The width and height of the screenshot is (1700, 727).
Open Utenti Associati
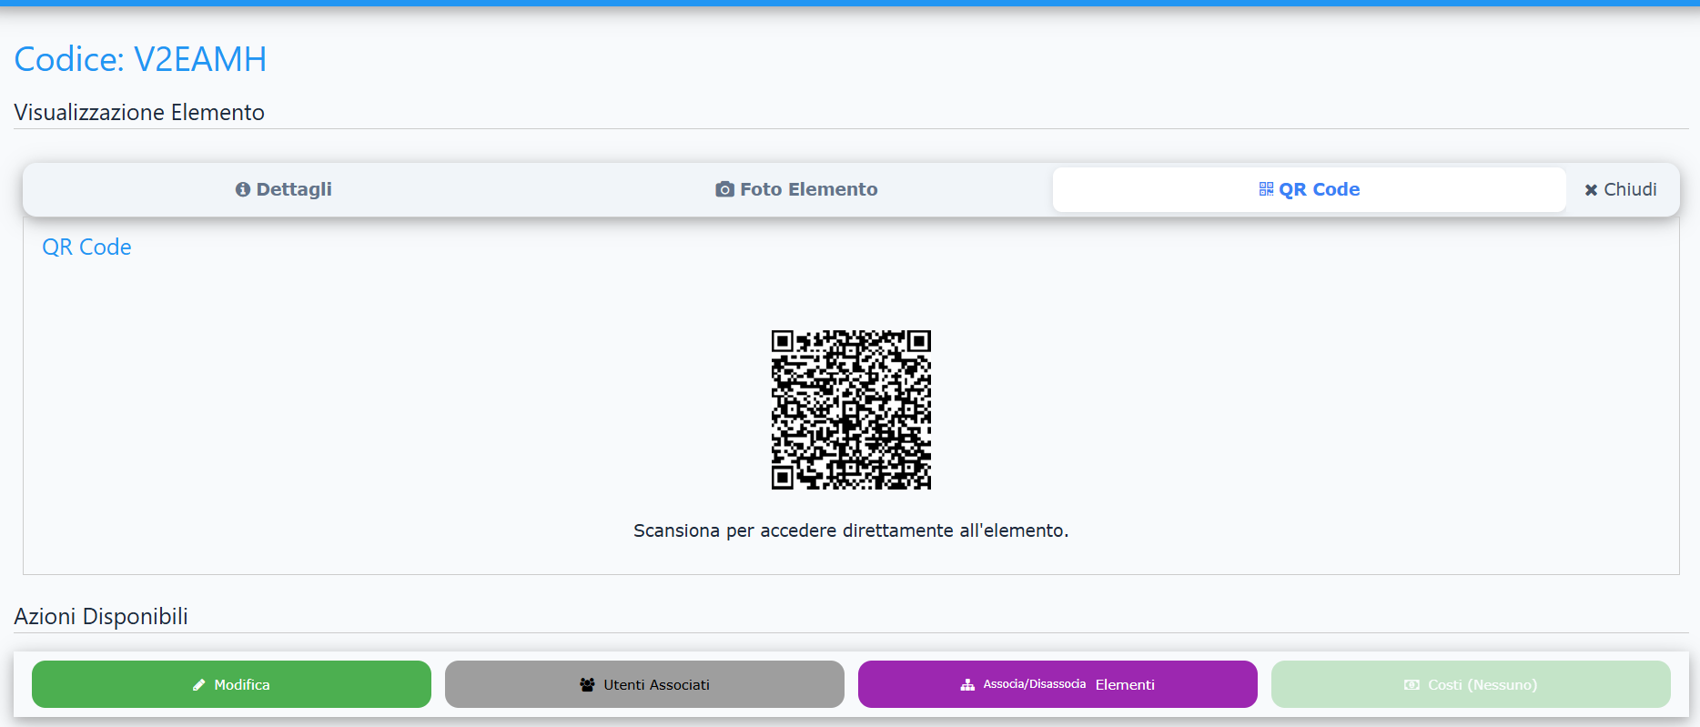(644, 684)
